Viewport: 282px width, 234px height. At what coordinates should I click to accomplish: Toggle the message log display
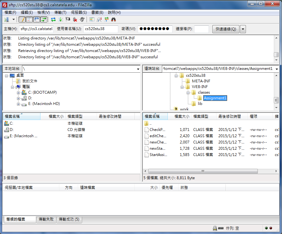click(x=22, y=19)
